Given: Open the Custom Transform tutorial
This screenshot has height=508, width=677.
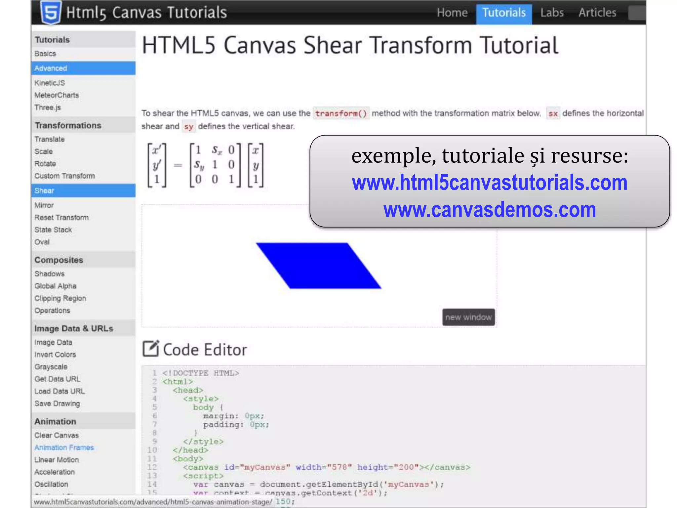Looking at the screenshot, I should [64, 176].
